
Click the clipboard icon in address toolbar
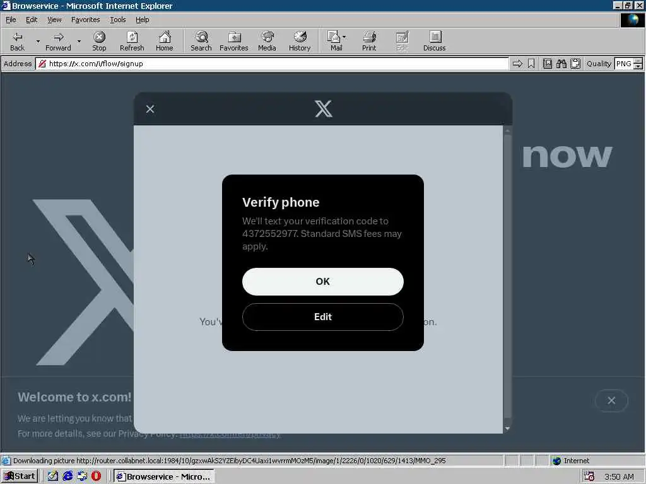(575, 64)
